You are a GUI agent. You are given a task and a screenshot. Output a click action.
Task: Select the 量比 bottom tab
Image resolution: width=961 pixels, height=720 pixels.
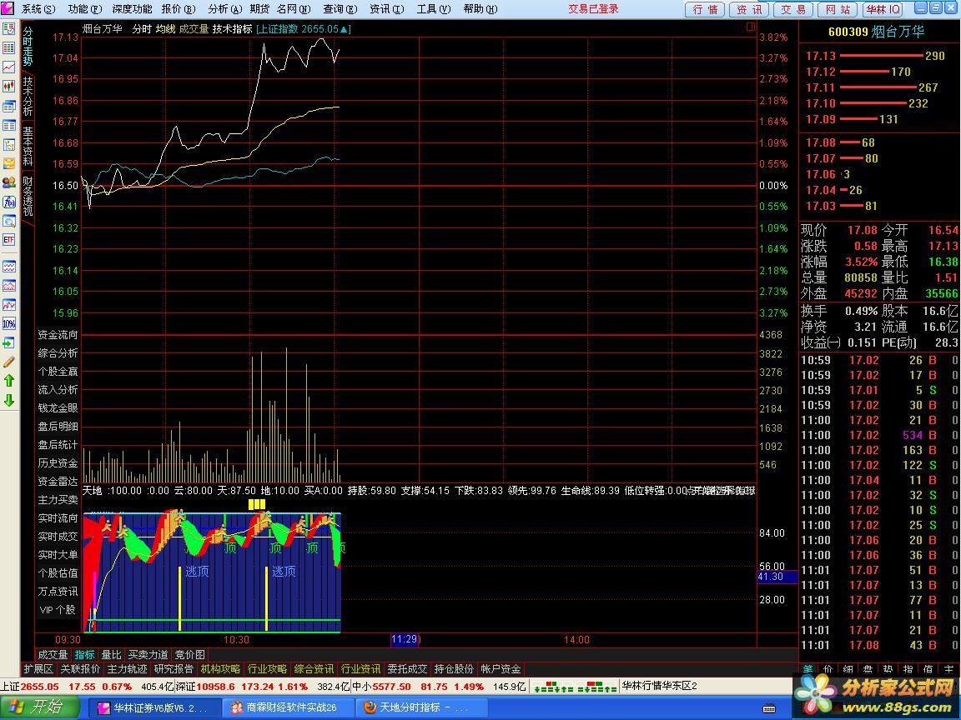point(112,654)
